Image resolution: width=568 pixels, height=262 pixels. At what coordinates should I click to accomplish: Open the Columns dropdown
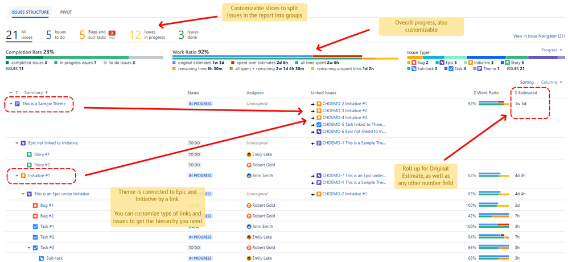tap(551, 82)
